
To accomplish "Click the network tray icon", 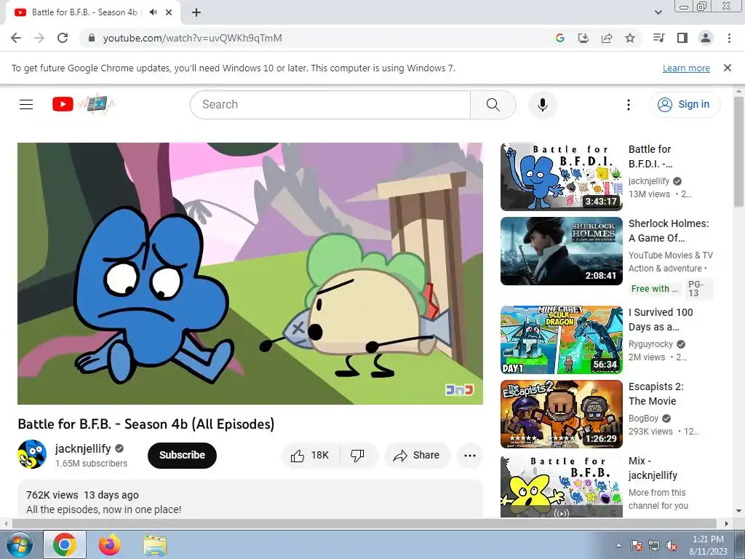I will (654, 545).
